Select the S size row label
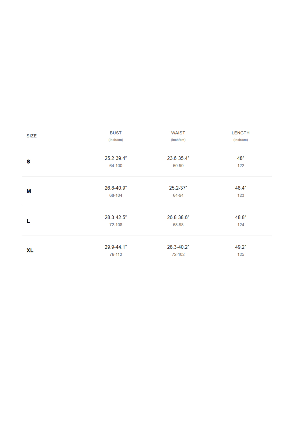The image size is (281, 421). click(x=28, y=161)
